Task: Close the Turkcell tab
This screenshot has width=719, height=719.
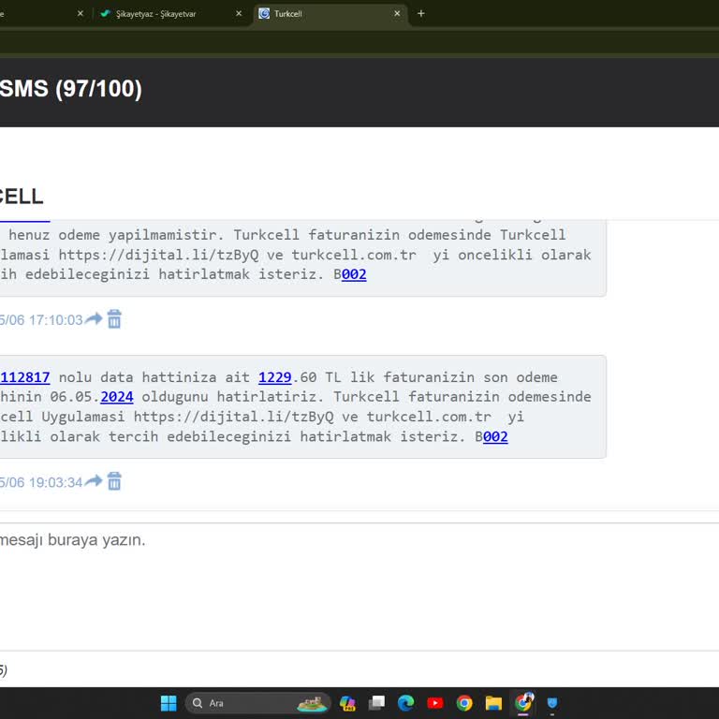Action: point(397,14)
